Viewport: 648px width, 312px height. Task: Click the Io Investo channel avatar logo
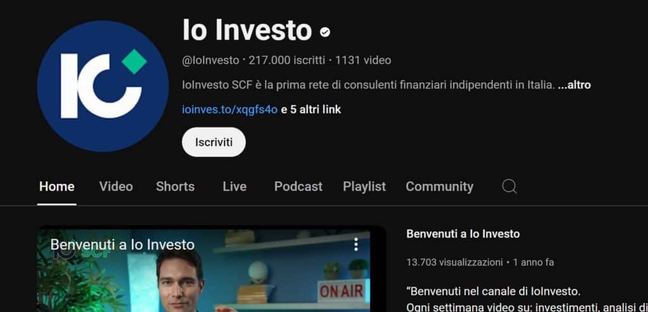103,87
